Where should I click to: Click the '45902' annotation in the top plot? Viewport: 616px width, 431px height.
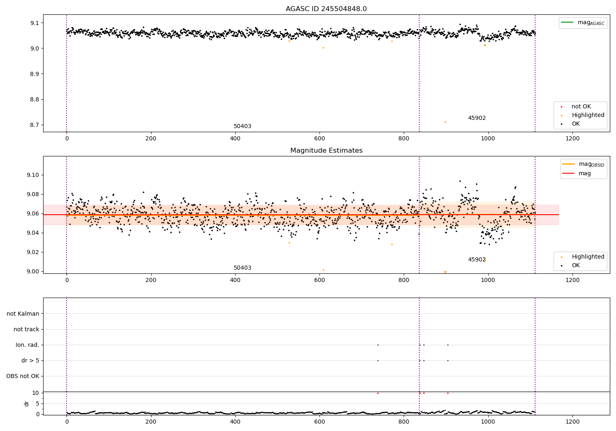pyautogui.click(x=477, y=118)
